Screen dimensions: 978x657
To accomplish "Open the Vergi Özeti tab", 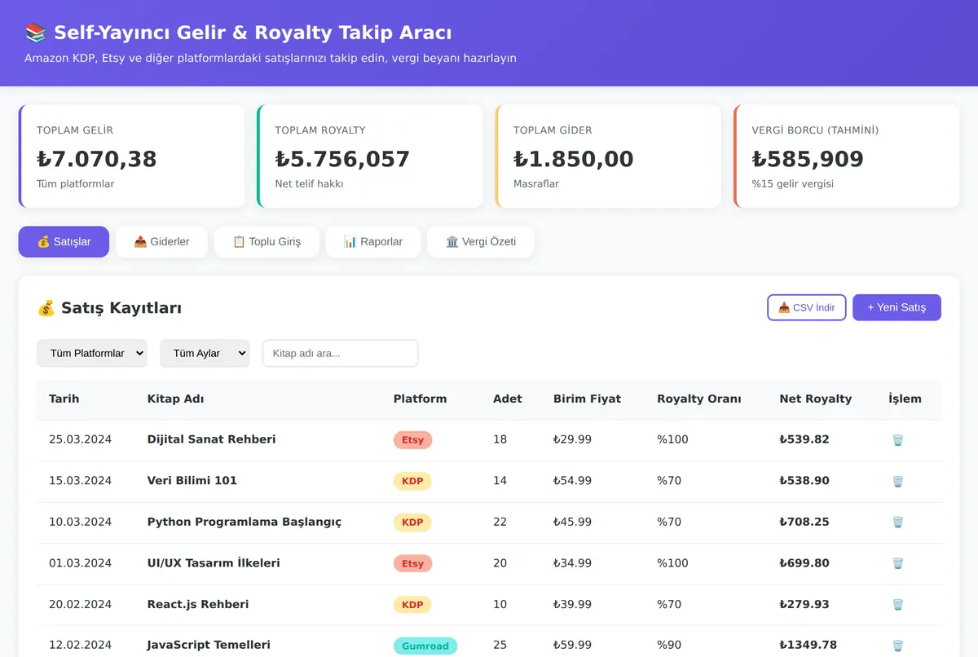I will [481, 241].
